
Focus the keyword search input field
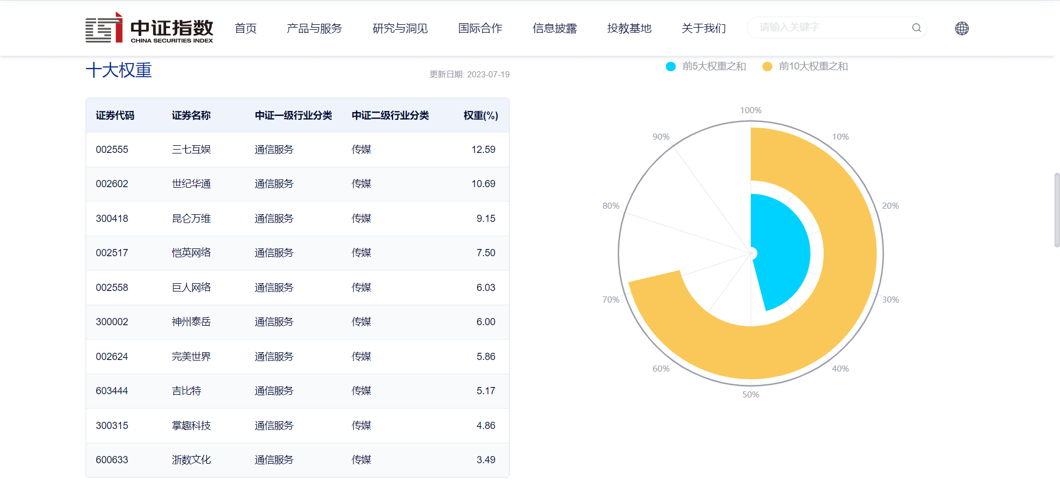coord(828,28)
